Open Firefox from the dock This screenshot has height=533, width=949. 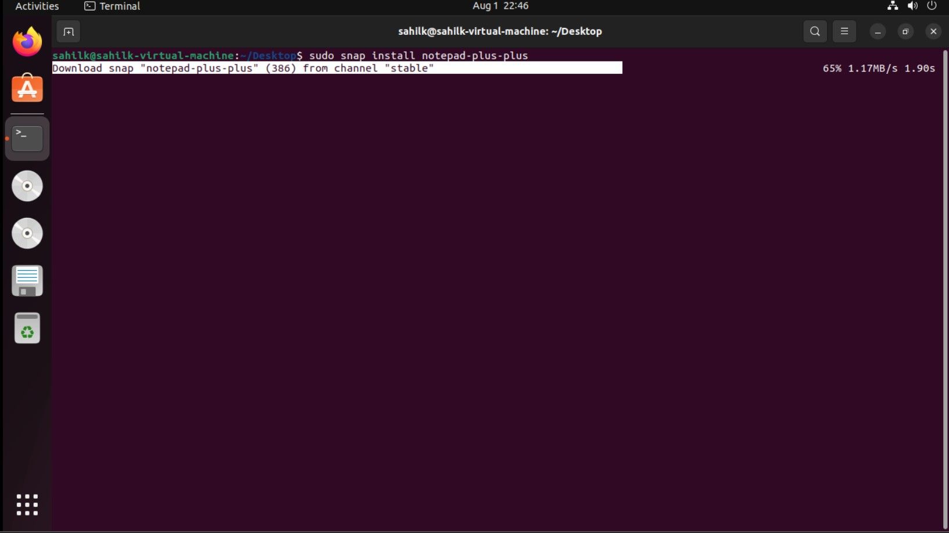tap(27, 42)
